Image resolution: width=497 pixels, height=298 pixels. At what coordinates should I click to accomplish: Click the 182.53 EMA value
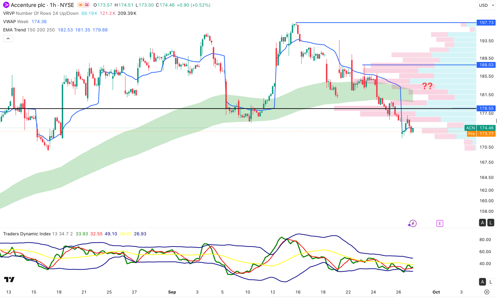(65, 30)
